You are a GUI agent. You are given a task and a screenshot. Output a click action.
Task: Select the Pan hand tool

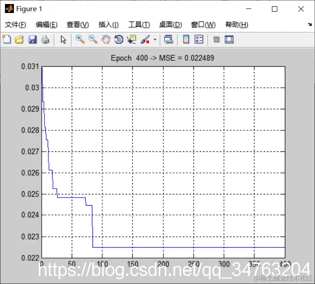tap(106, 39)
